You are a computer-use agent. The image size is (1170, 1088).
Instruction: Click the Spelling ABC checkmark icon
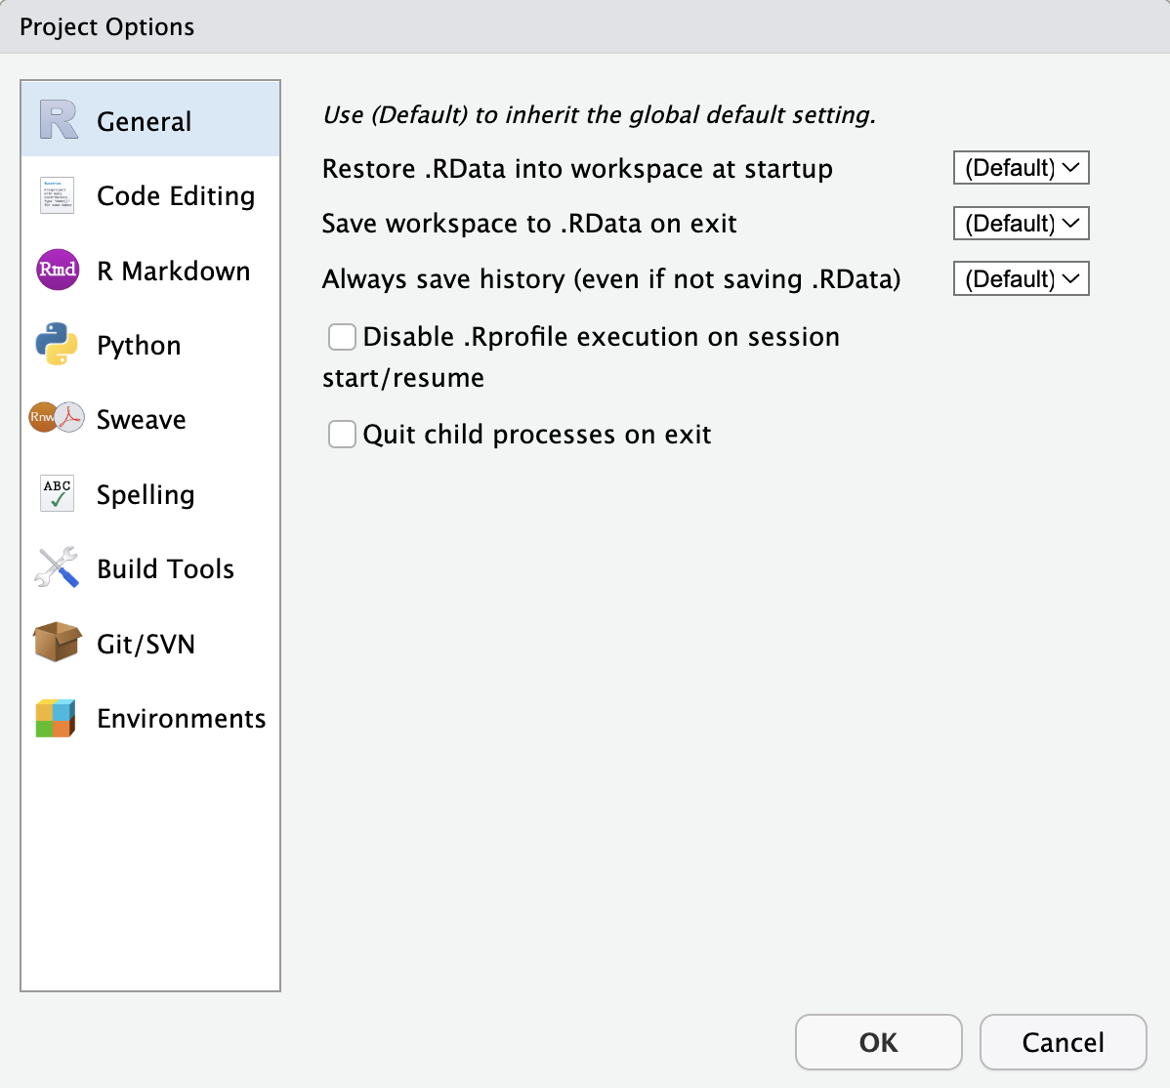[56, 494]
